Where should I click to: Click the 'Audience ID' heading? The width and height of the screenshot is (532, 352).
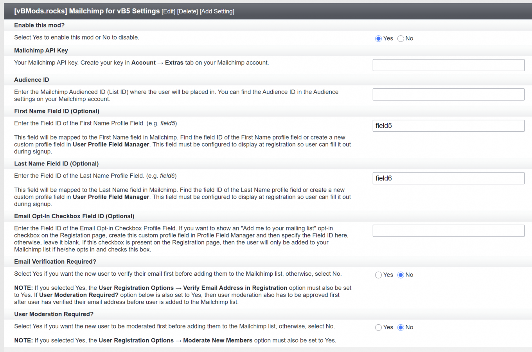click(x=32, y=80)
